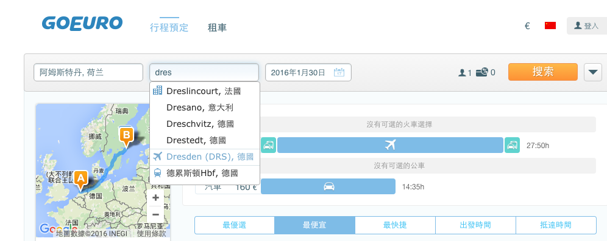Click the building icon beside Dreslincourt
The height and width of the screenshot is (241, 607).
click(158, 90)
